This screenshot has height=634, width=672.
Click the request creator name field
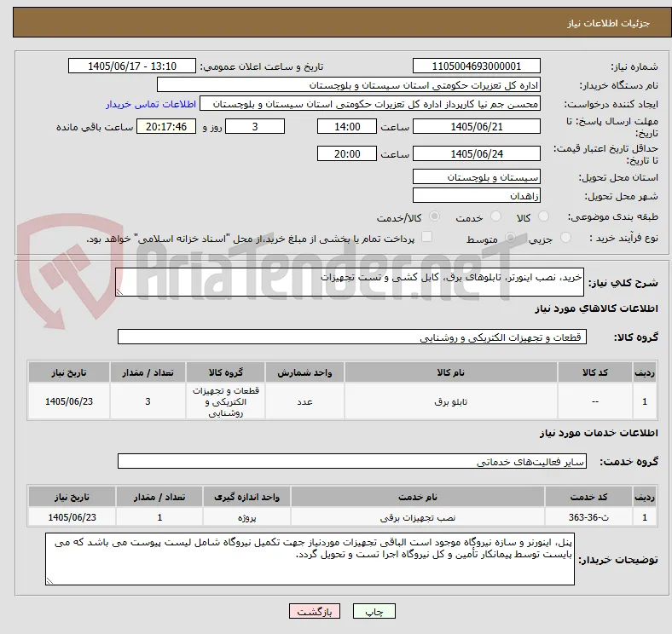click(x=370, y=104)
